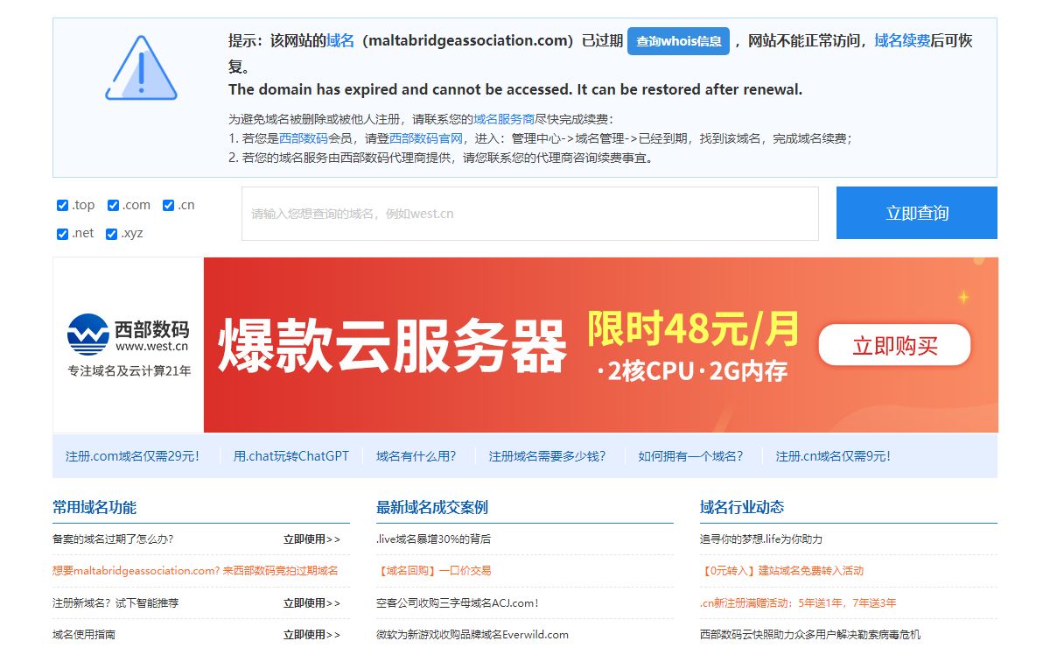Click the 限时48元/月 promo text
Viewport: 1050px width, 648px height.
(x=693, y=329)
